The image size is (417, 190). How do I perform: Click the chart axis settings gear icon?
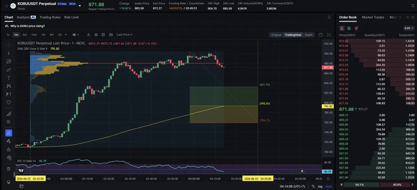(x=329, y=179)
